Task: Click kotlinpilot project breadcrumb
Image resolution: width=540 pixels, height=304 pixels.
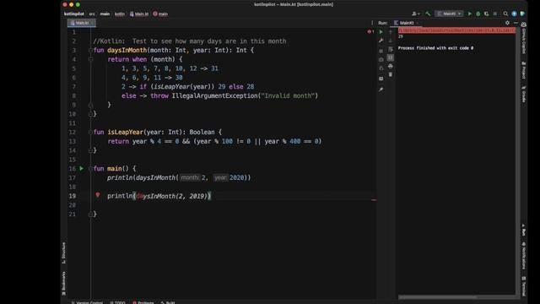Action: click(x=74, y=14)
